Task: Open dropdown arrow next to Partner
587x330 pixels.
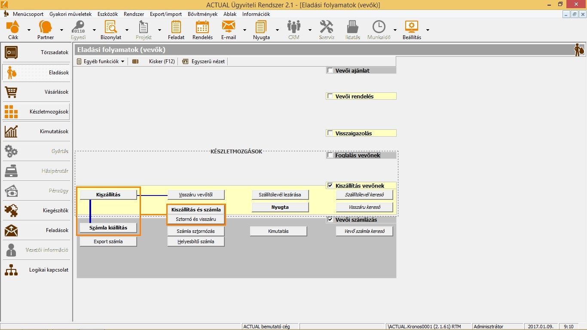Action: point(61,30)
